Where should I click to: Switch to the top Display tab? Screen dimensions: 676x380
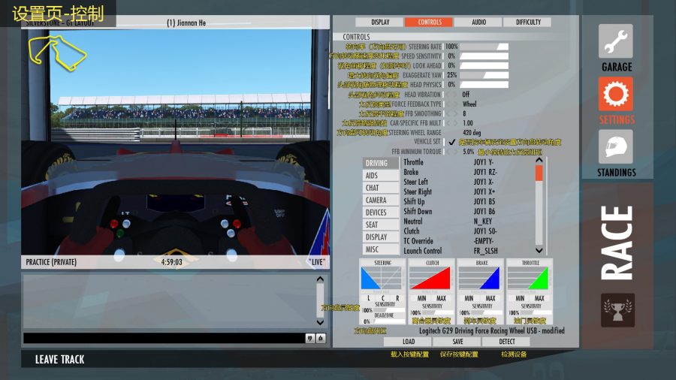(x=379, y=22)
